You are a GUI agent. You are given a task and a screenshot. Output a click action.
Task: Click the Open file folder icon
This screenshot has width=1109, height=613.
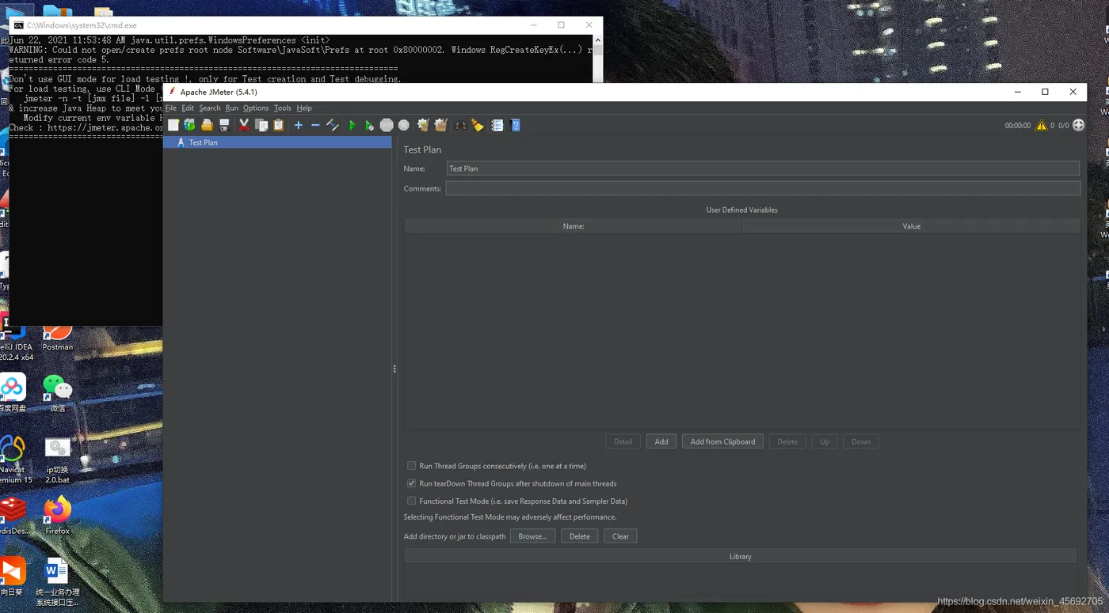(x=207, y=125)
